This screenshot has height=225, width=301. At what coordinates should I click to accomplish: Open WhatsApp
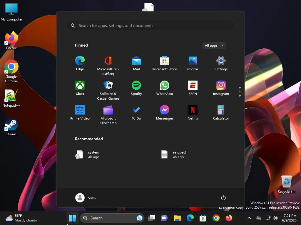[165, 88]
